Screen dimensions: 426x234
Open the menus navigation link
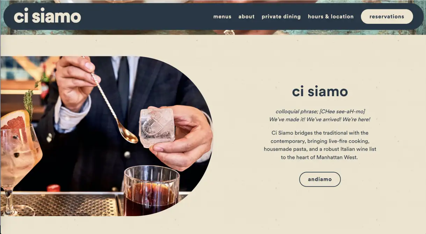pyautogui.click(x=222, y=16)
